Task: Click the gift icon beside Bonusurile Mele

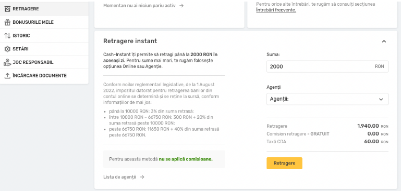Action: 7,22
